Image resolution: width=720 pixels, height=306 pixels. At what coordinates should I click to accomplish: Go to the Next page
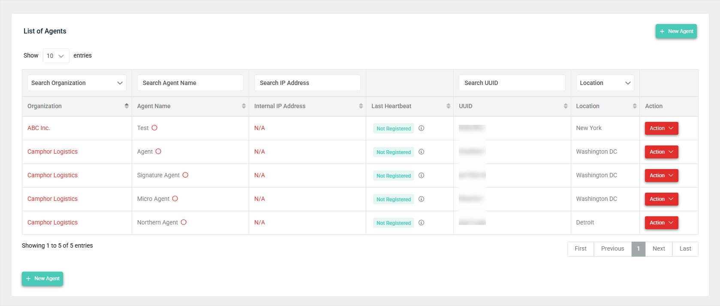point(659,249)
